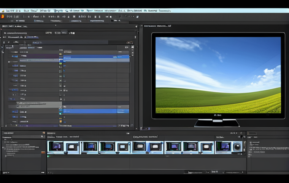
Task: Click the round icon at bottom-left of preview panel
Action: click(x=141, y=128)
